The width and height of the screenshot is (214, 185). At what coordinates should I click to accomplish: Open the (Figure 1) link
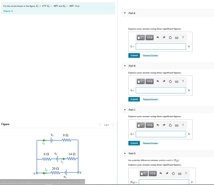(x=8, y=11)
